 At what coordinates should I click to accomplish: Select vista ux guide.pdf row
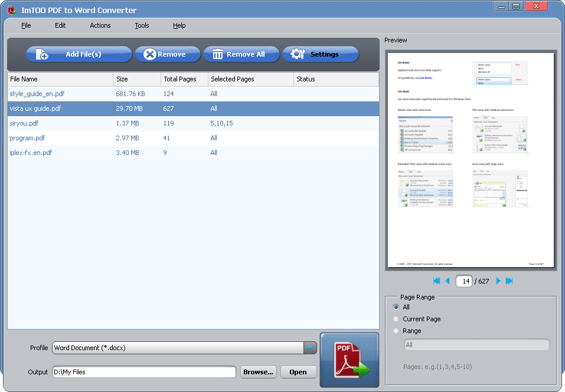(x=193, y=108)
